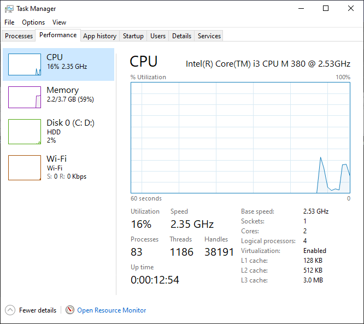Open the View menu
Viewport: 364px width, 324px height.
click(59, 22)
